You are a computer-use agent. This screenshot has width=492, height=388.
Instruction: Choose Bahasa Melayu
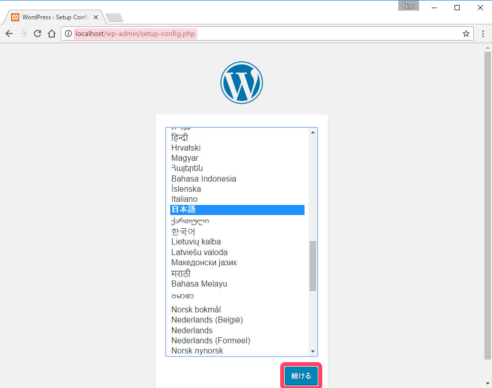[x=237, y=284]
